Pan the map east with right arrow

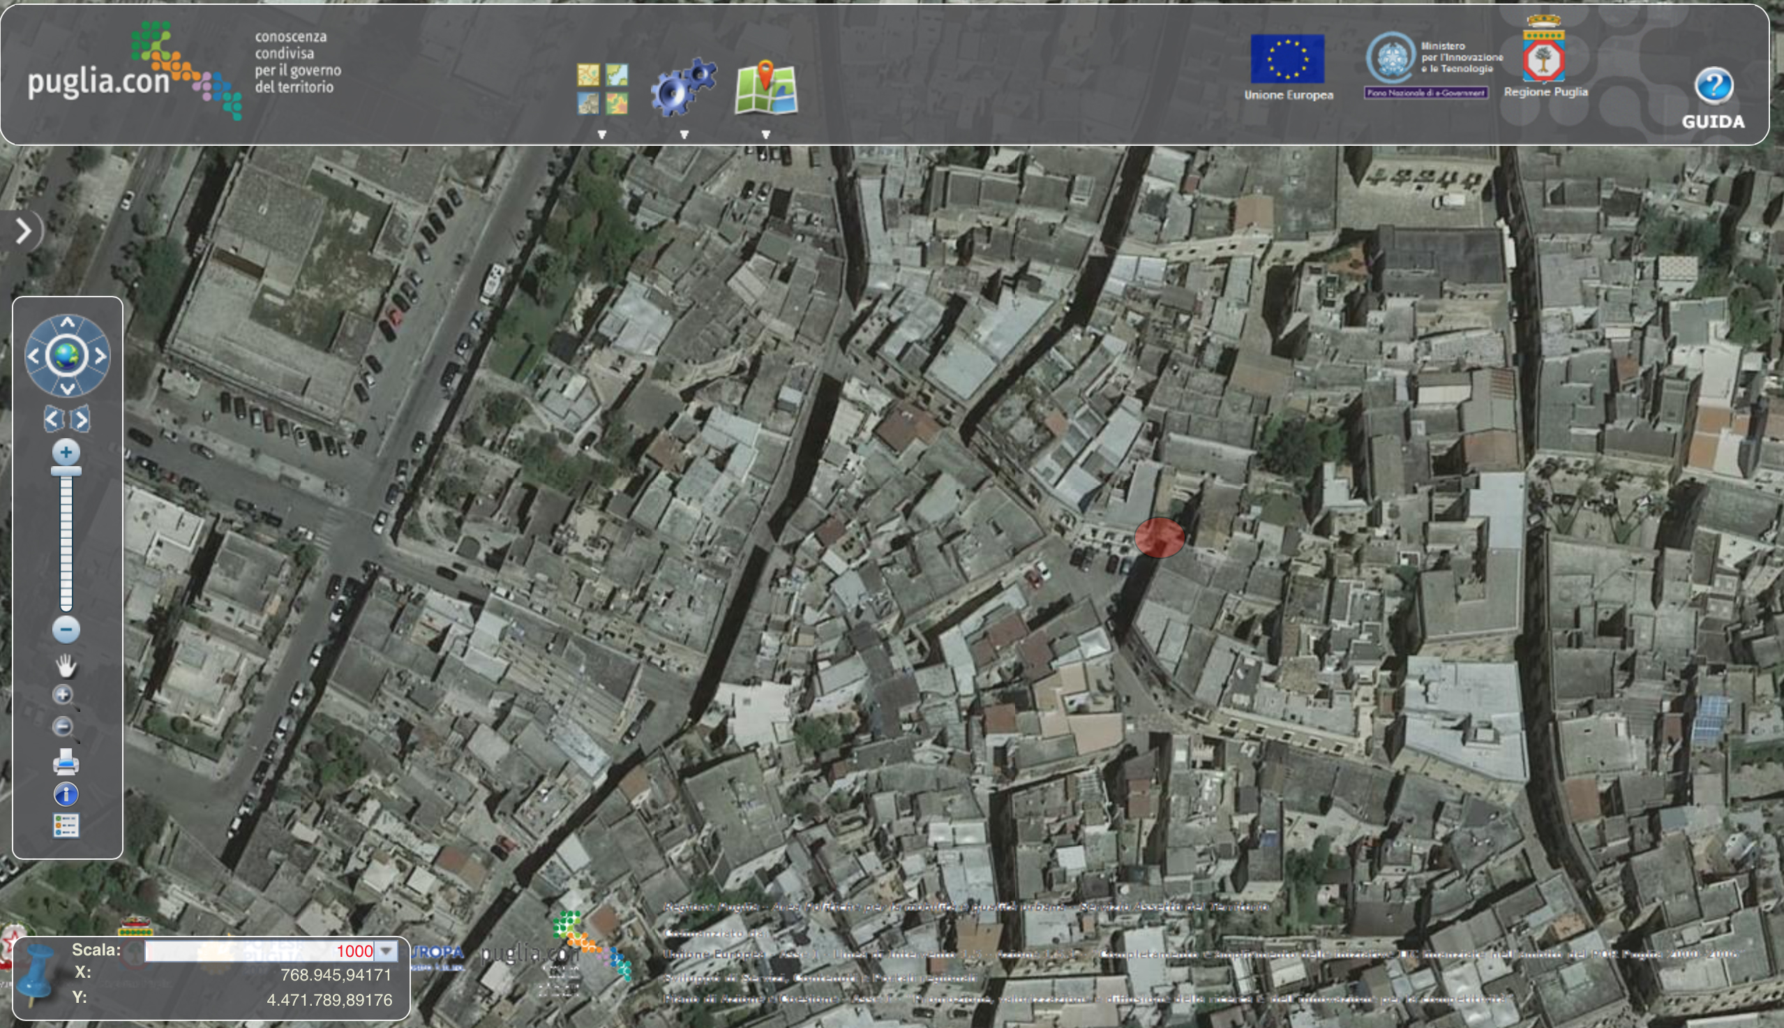100,356
